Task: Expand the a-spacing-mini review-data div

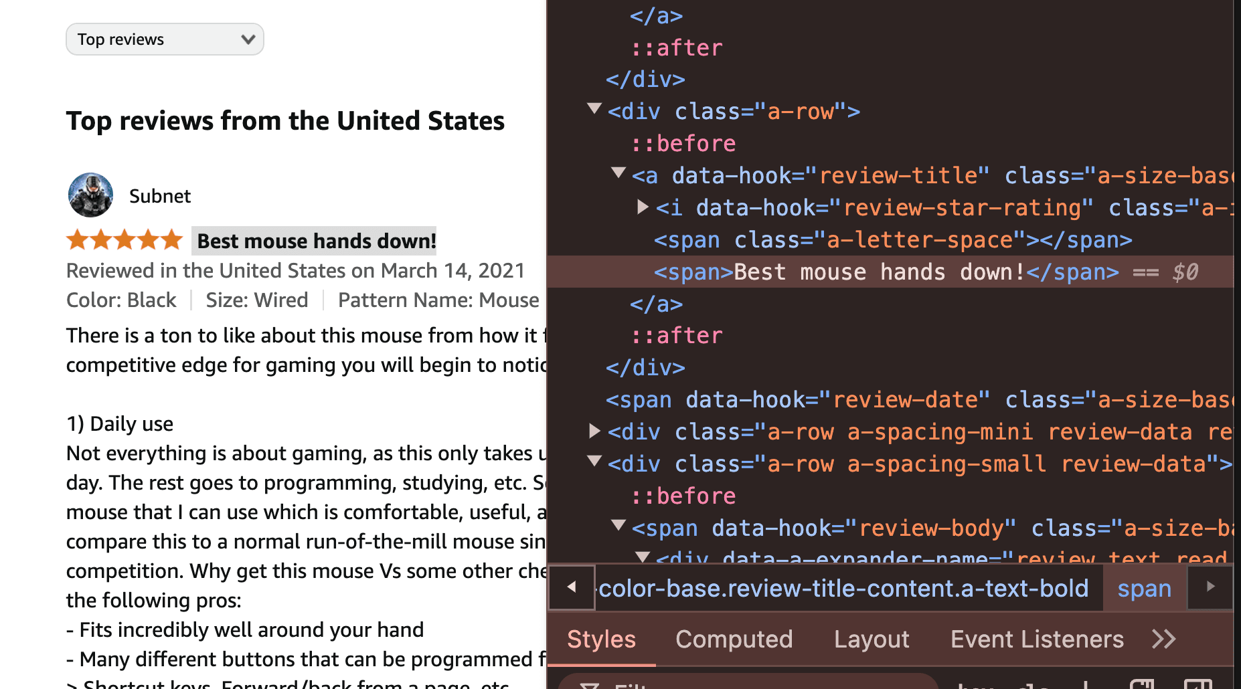Action: click(x=594, y=431)
